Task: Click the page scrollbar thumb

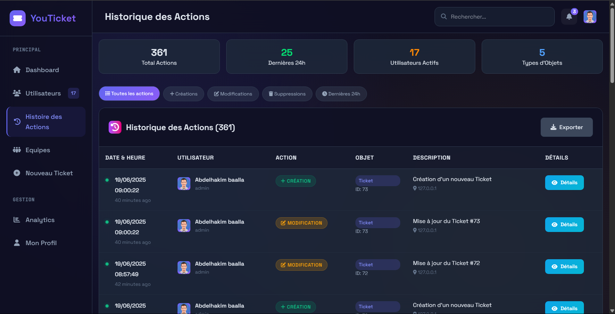Action: click(x=612, y=45)
